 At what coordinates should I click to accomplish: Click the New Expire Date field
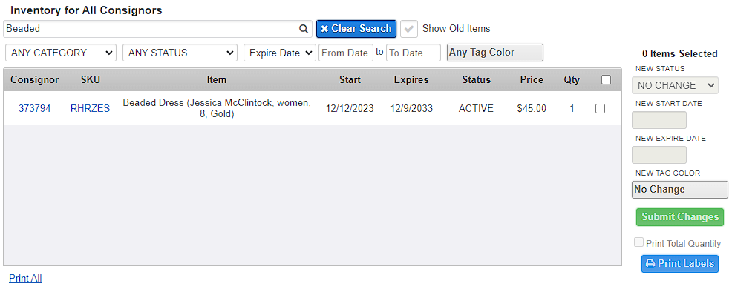pos(659,155)
